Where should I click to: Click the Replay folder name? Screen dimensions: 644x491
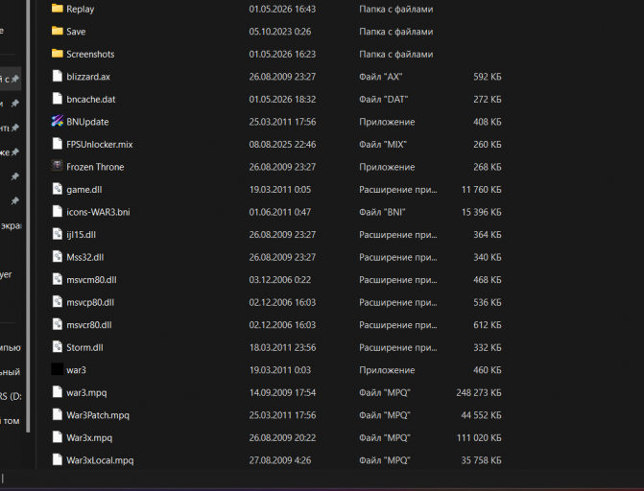[x=80, y=9]
